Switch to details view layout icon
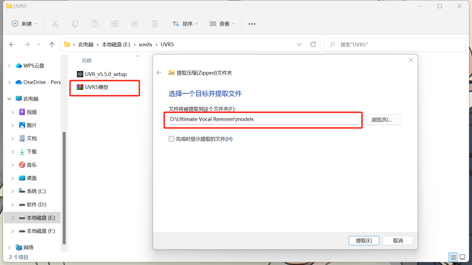Image resolution: width=472 pixels, height=265 pixels. click(453, 257)
